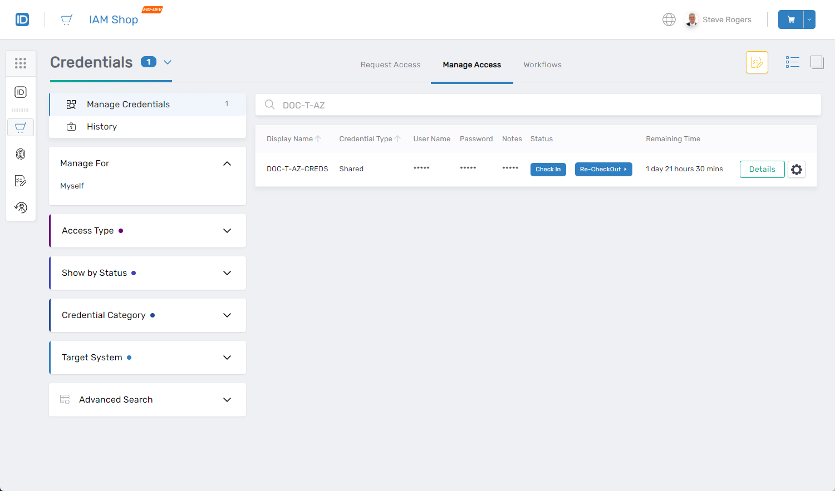The width and height of the screenshot is (835, 491).
Task: Open the Credentials heading dropdown chevron
Action: tap(168, 62)
